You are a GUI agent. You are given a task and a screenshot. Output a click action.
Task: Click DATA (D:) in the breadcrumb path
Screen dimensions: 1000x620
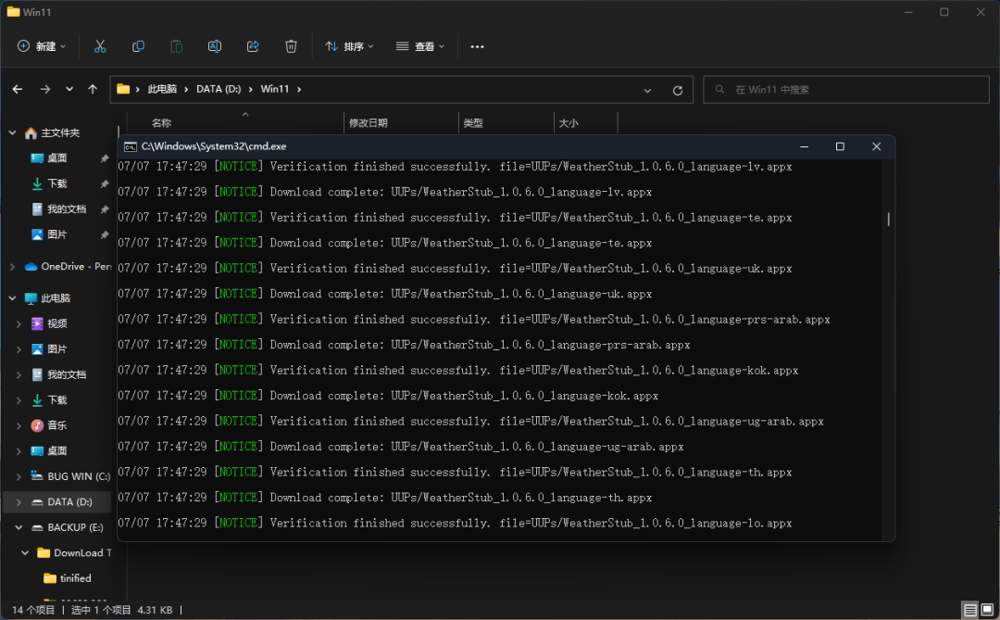pos(219,90)
